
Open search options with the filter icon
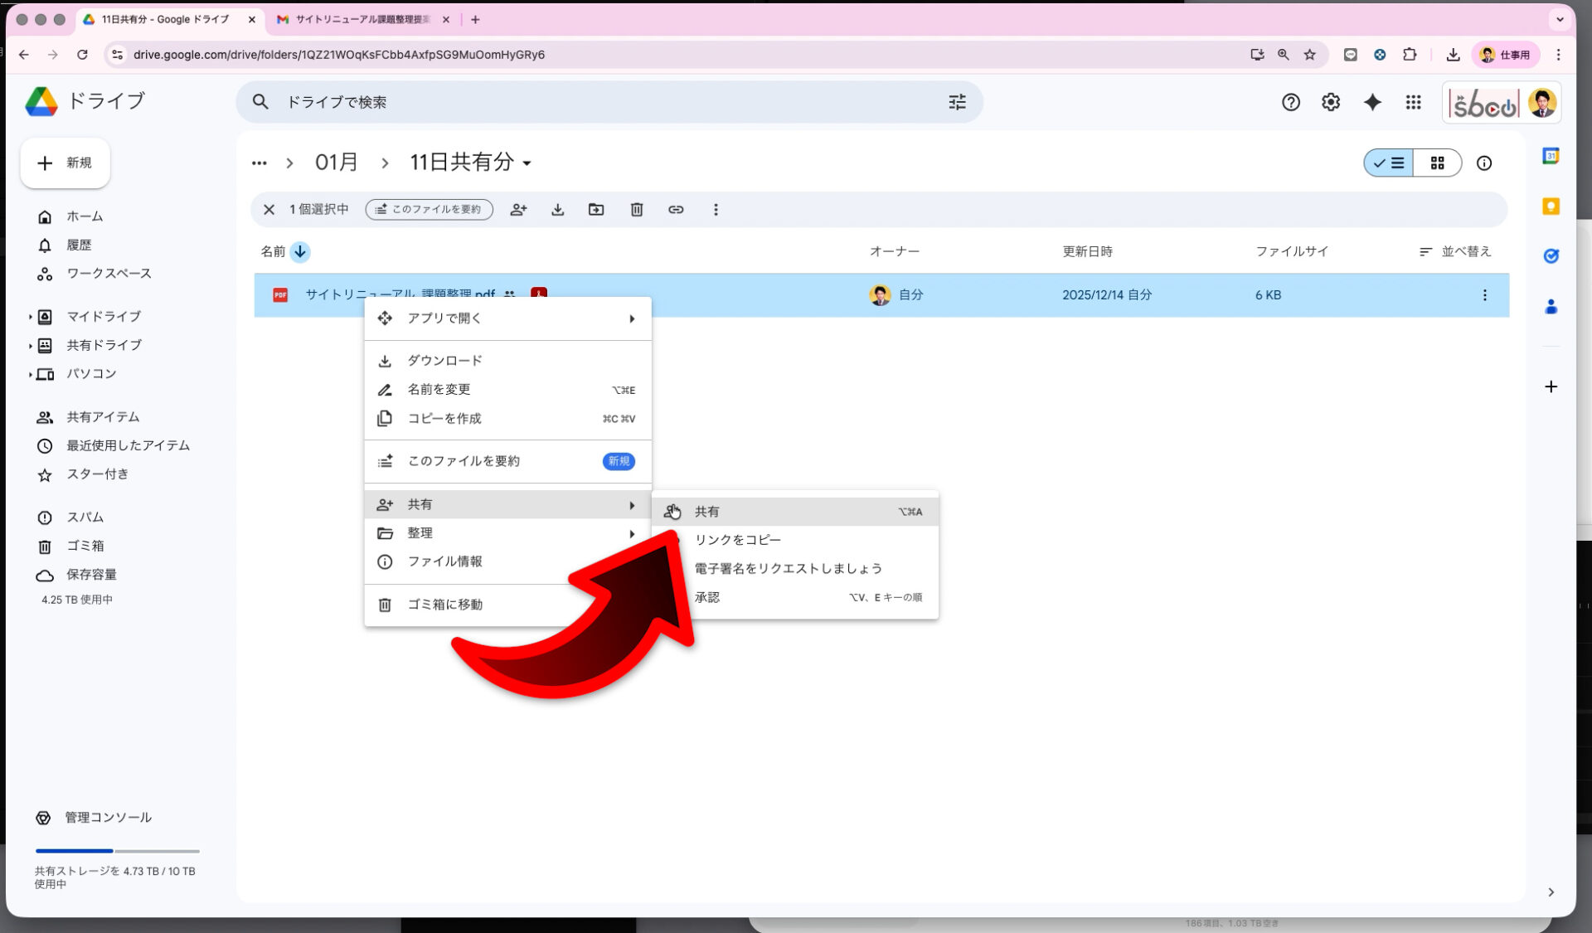(957, 101)
